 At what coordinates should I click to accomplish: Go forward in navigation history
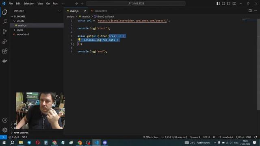tap(82, 4)
